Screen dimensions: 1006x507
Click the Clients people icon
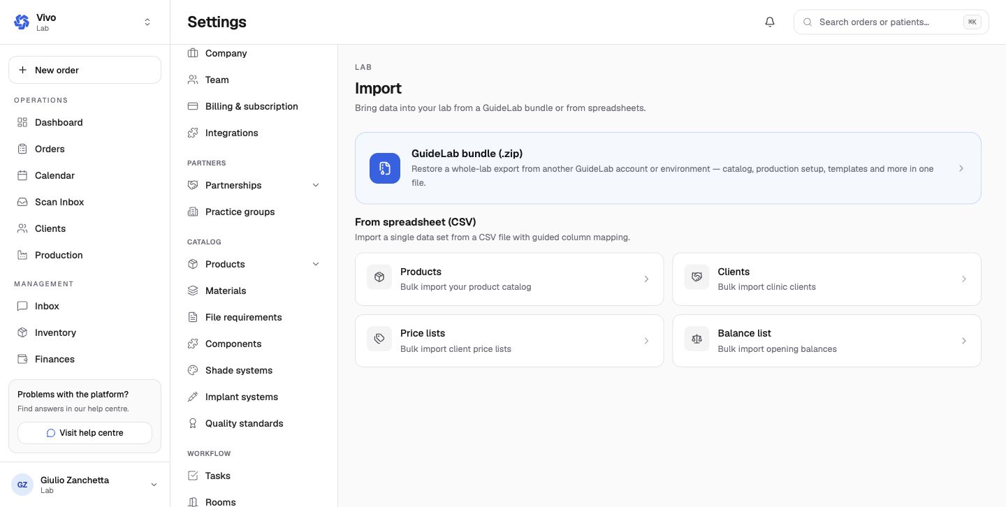tap(22, 228)
